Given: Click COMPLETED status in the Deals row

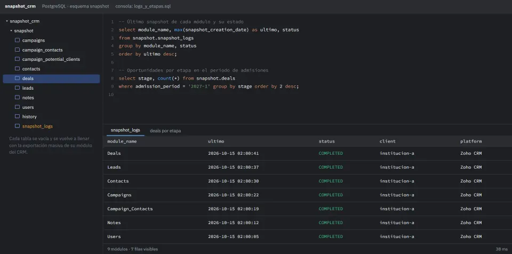Looking at the screenshot, I should tap(331, 153).
